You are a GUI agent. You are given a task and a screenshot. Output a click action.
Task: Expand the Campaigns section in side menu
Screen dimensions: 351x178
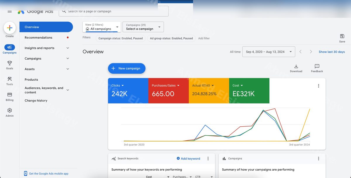[x=46, y=58]
